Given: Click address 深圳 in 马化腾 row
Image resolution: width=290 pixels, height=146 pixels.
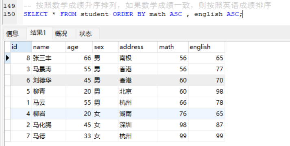Looking at the screenshot, I should pos(138,125).
